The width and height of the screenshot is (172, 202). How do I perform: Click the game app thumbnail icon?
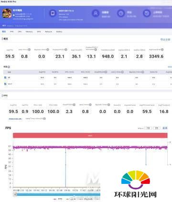7,13
